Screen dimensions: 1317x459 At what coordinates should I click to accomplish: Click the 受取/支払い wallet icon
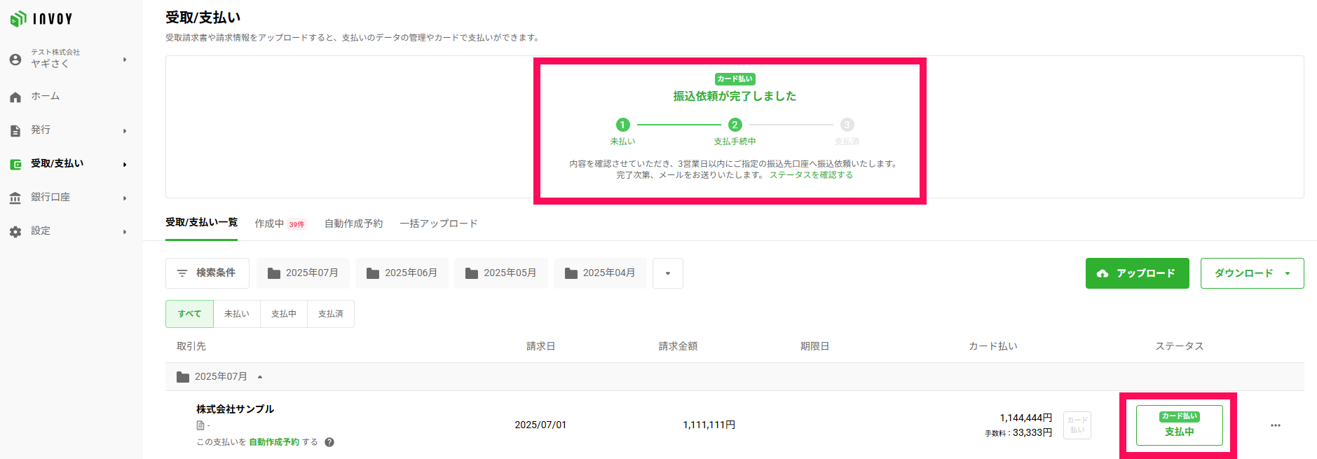(15, 165)
